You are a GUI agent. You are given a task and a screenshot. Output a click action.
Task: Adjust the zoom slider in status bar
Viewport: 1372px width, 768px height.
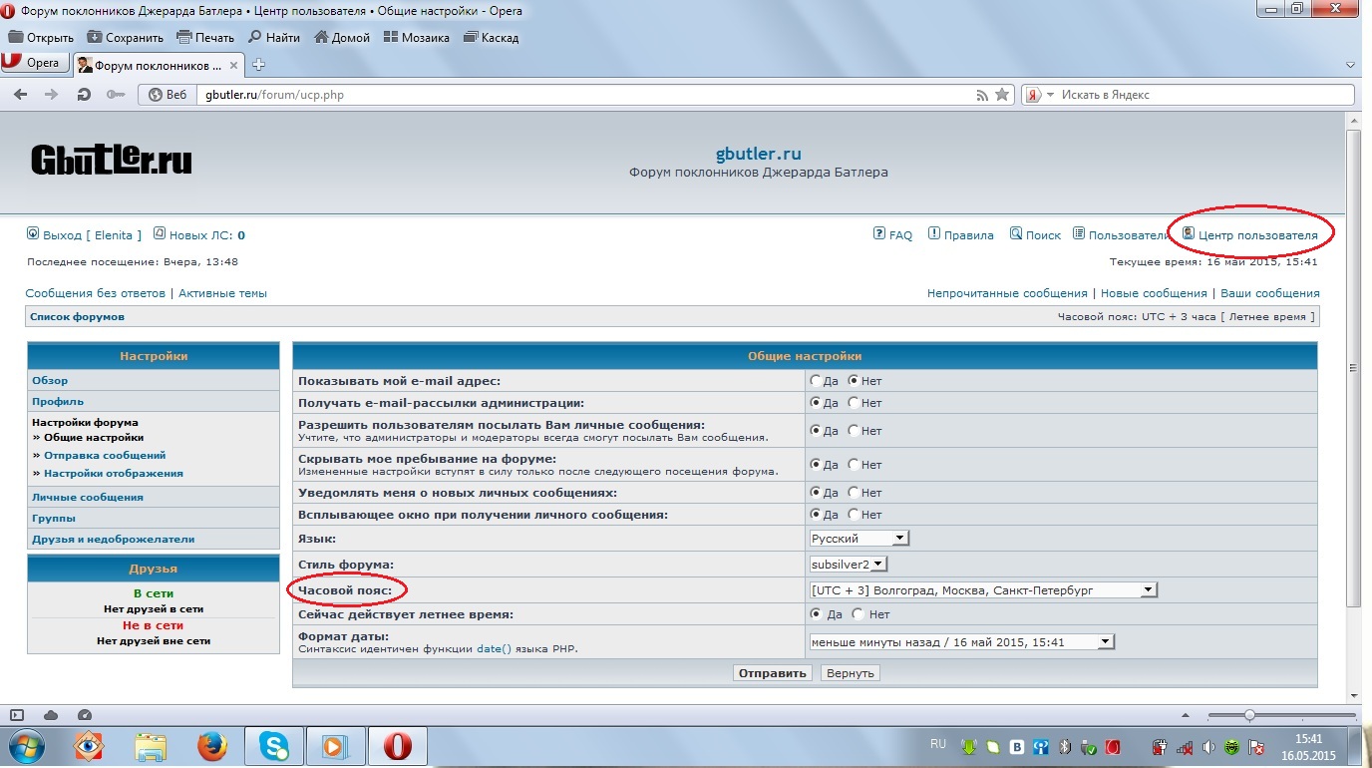(1249, 715)
